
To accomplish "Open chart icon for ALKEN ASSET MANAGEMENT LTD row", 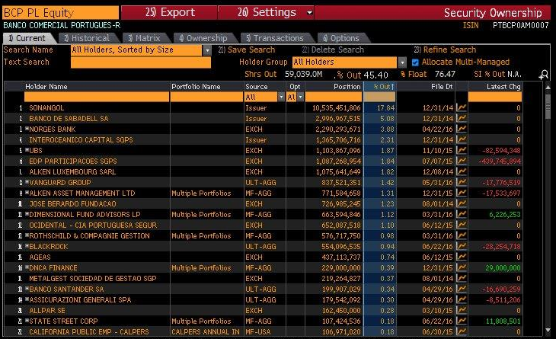I will [x=462, y=193].
